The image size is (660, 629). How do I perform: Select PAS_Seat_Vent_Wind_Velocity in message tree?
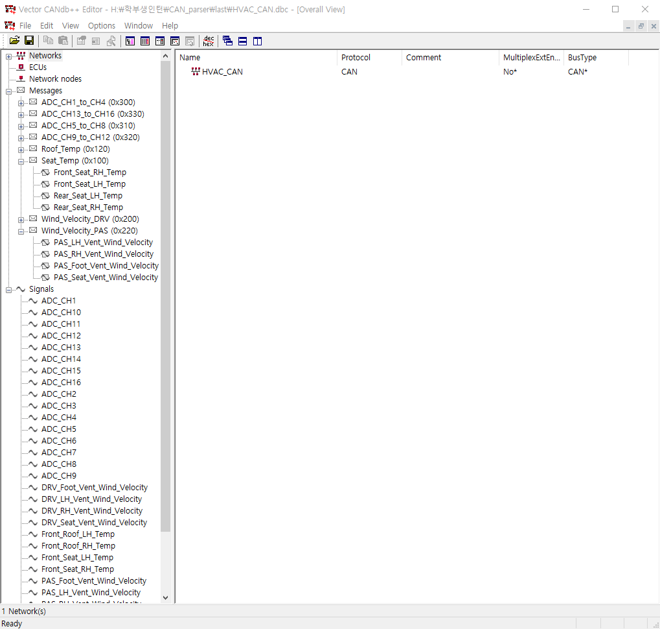pos(106,278)
